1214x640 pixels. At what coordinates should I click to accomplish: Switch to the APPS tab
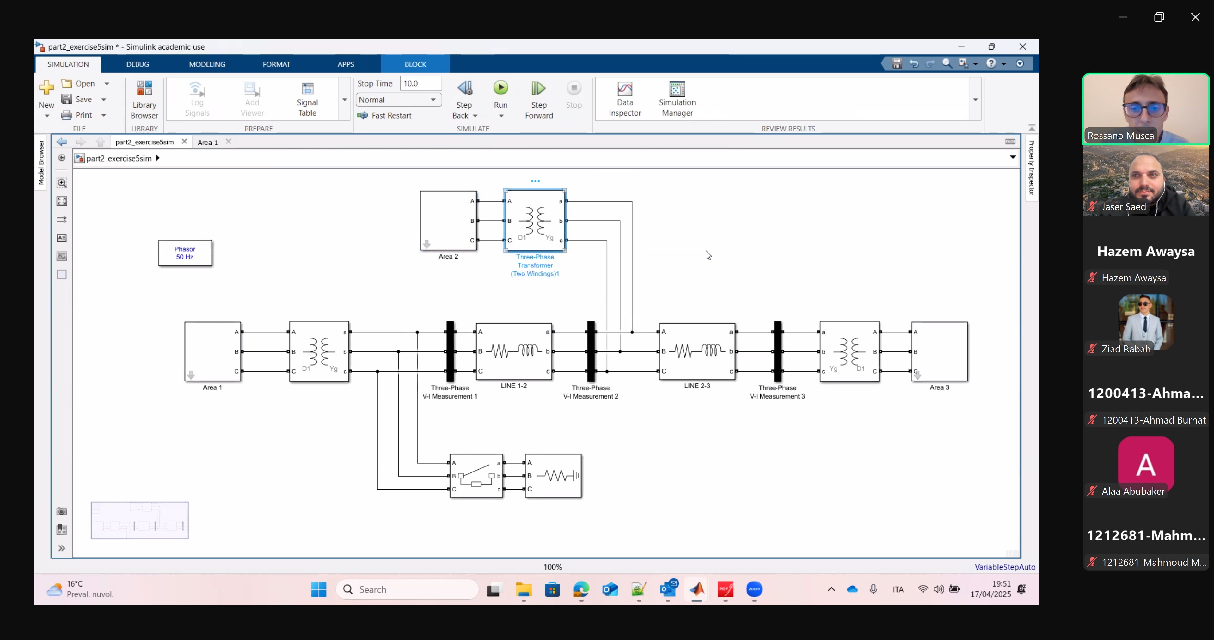346,64
